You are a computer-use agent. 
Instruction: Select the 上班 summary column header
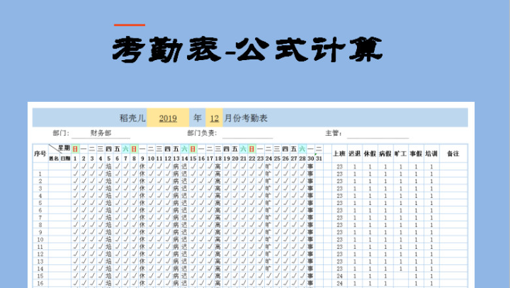[339, 153]
